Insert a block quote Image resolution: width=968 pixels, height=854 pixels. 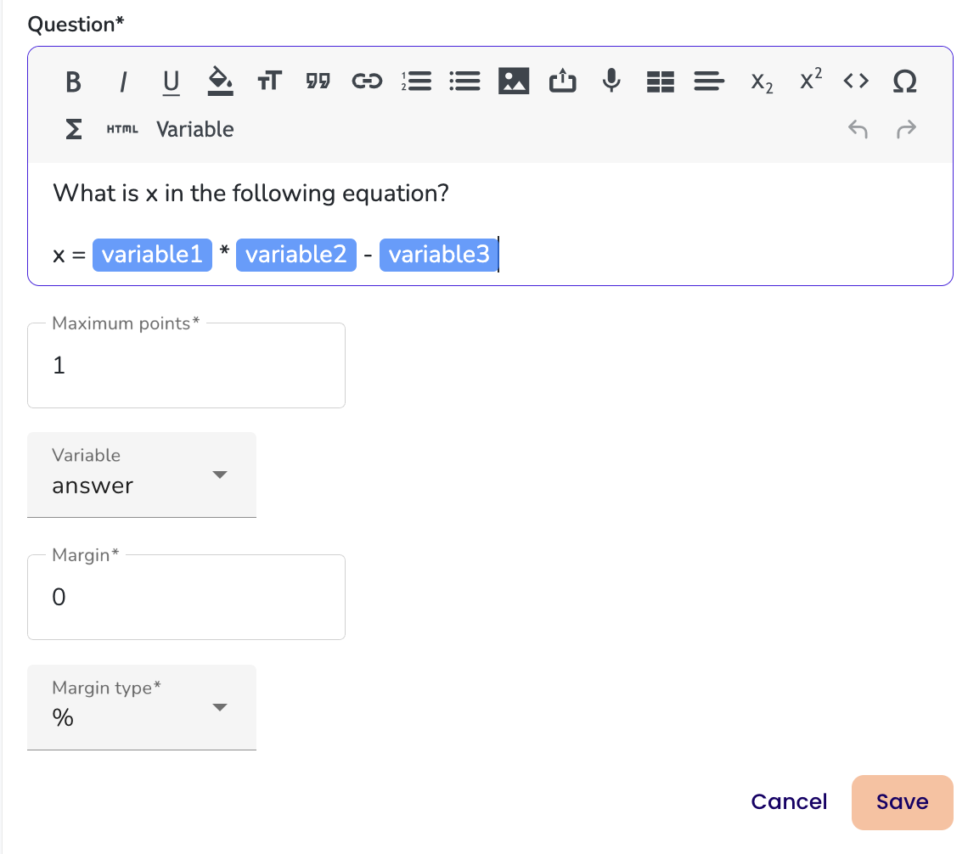pyautogui.click(x=318, y=81)
